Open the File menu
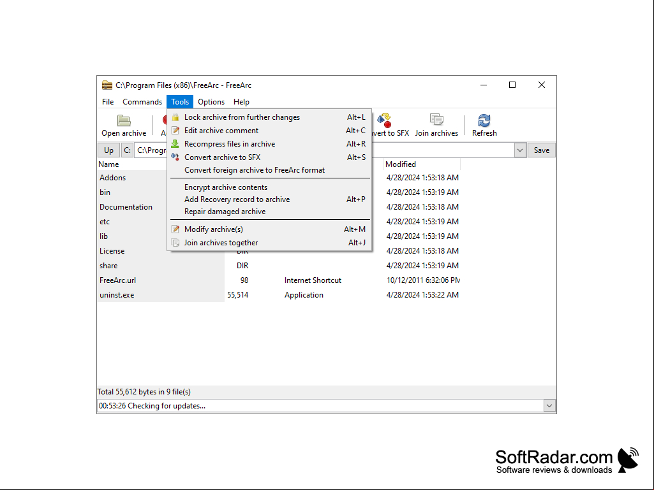This screenshot has width=654, height=490. point(108,102)
